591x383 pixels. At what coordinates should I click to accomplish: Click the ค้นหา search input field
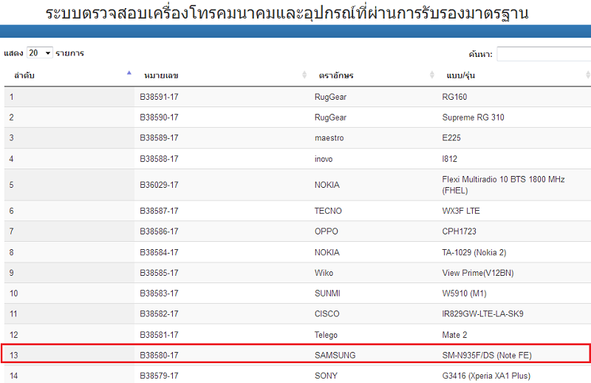[544, 54]
